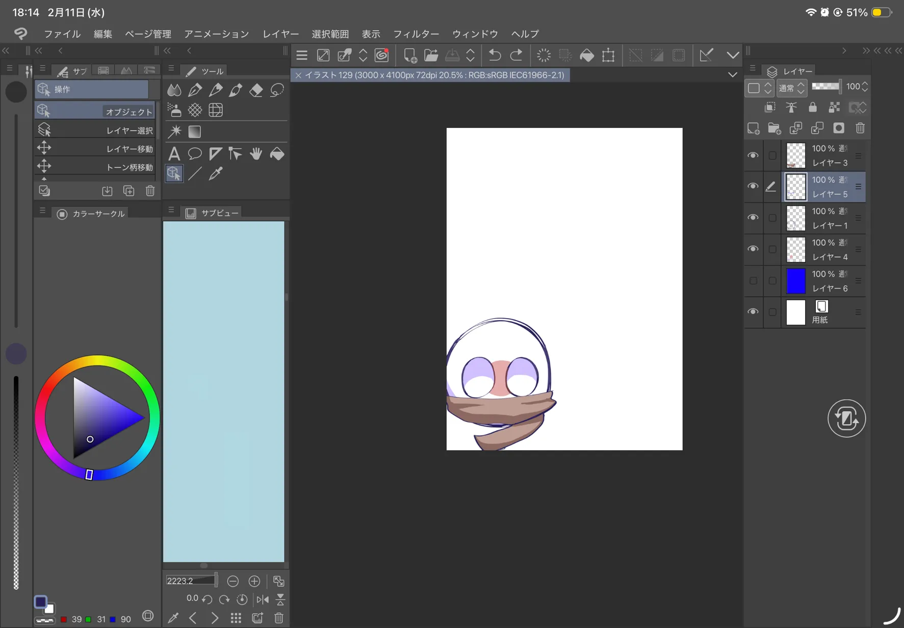Toggle visibility of the 用紙 layer
904x628 pixels.
click(x=753, y=312)
